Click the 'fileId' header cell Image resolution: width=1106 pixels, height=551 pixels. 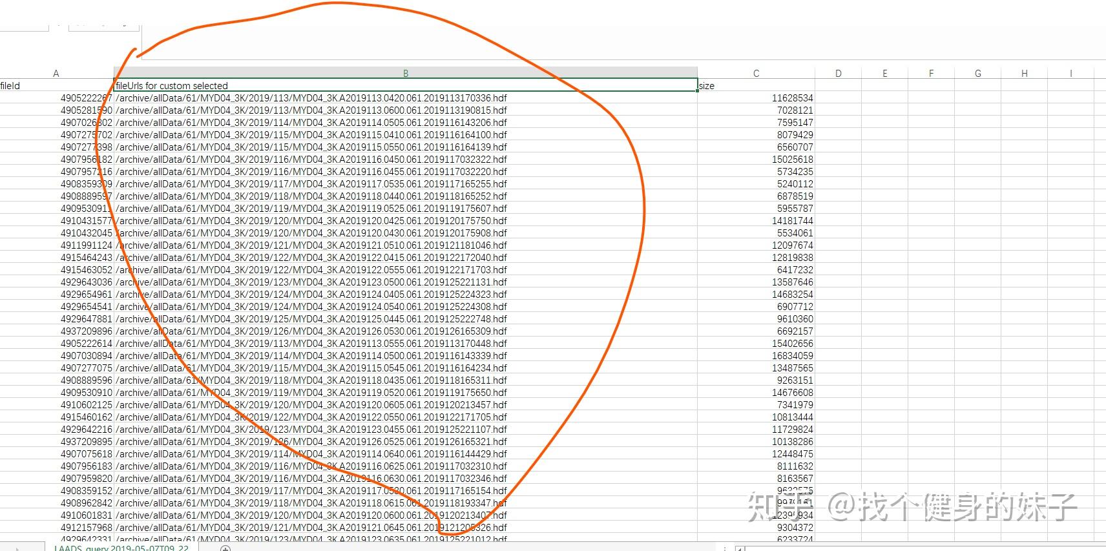pos(56,86)
